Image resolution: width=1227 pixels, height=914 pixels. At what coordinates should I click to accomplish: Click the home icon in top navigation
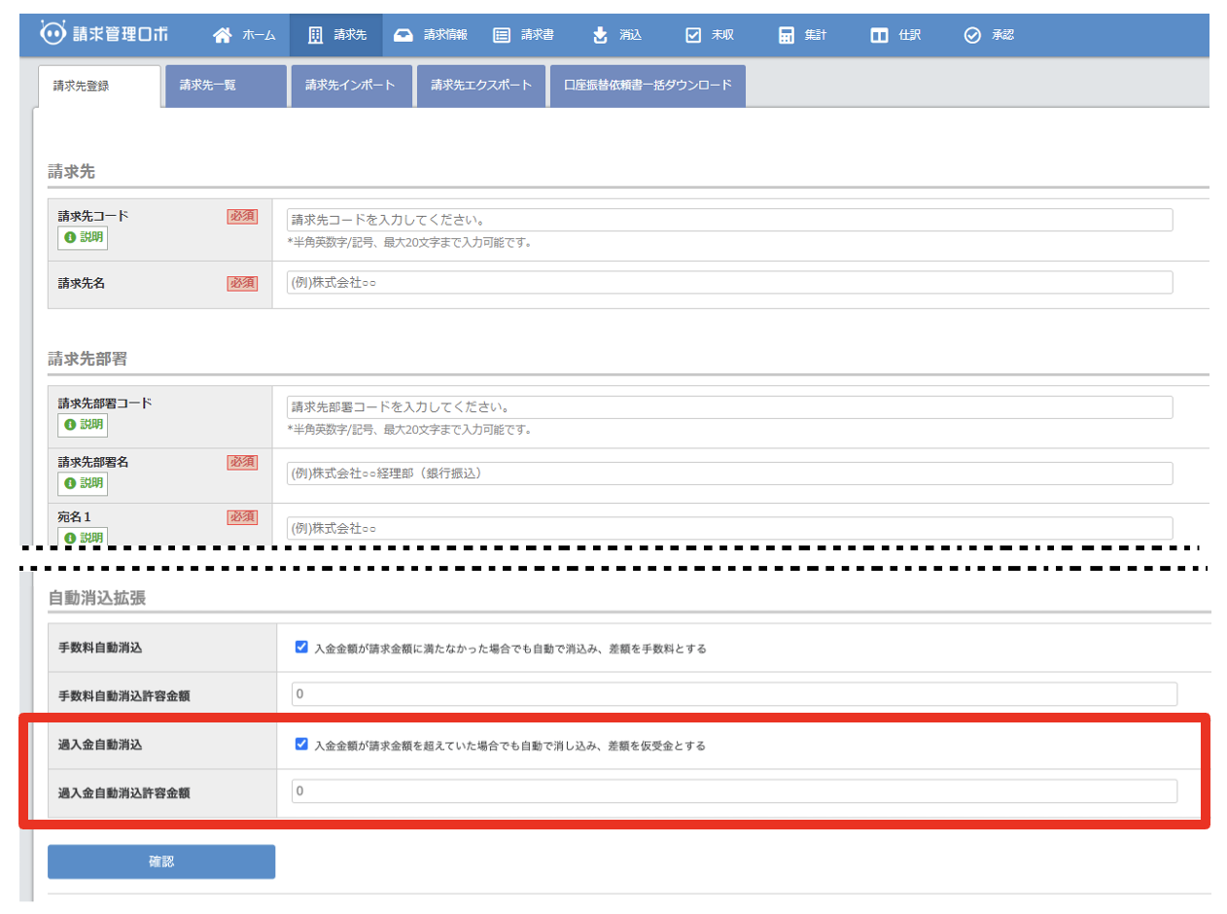tap(223, 36)
